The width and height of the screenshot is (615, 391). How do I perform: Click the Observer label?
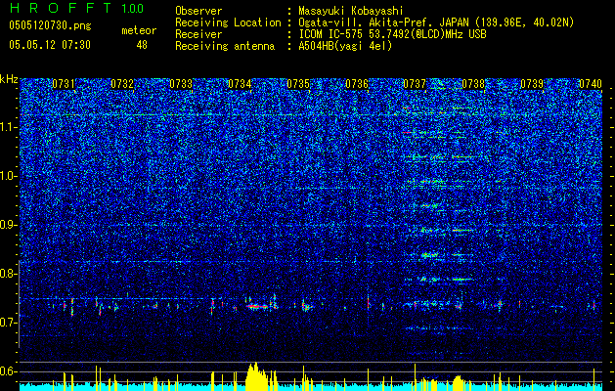[198, 11]
